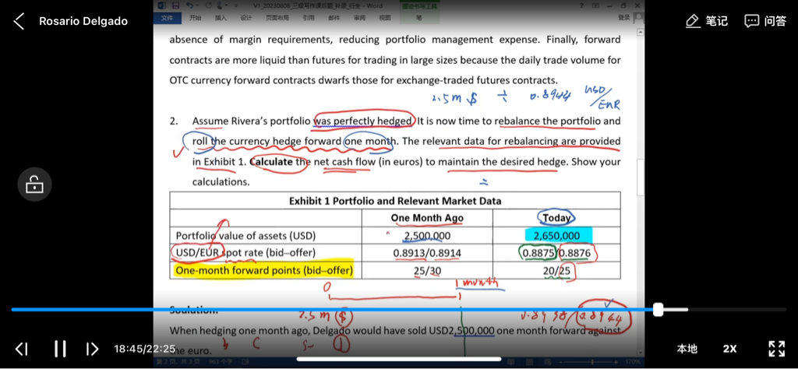Open the 问答 Q&A panel
The width and height of the screenshot is (798, 369).
click(765, 21)
